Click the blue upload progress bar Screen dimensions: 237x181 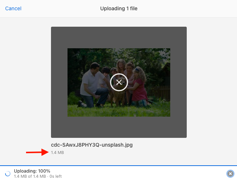(x=118, y=166)
